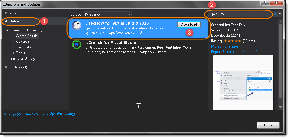Select the Installed category label

tap(16, 13)
